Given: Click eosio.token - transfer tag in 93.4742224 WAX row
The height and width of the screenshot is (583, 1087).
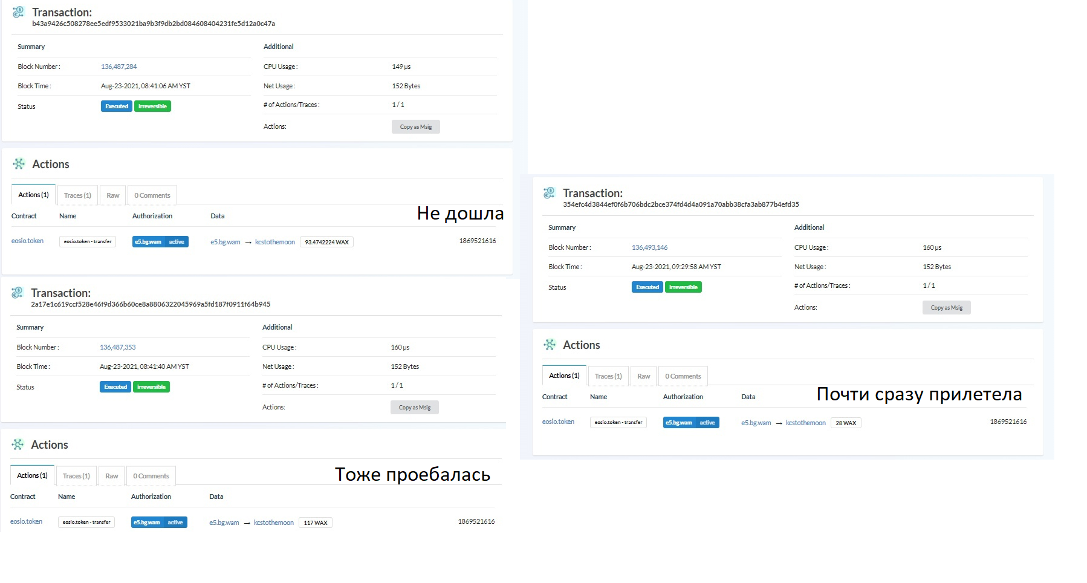Looking at the screenshot, I should tap(88, 241).
